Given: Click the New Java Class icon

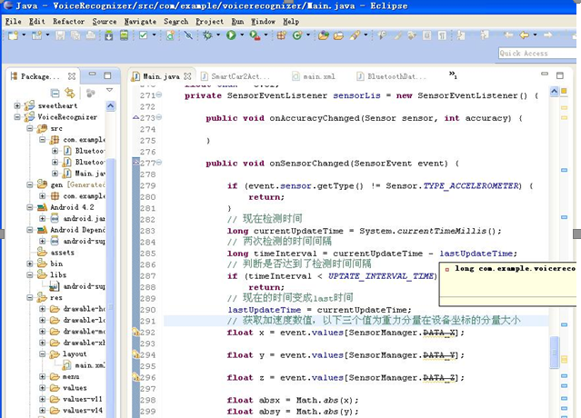Looking at the screenshot, I should click(296, 35).
